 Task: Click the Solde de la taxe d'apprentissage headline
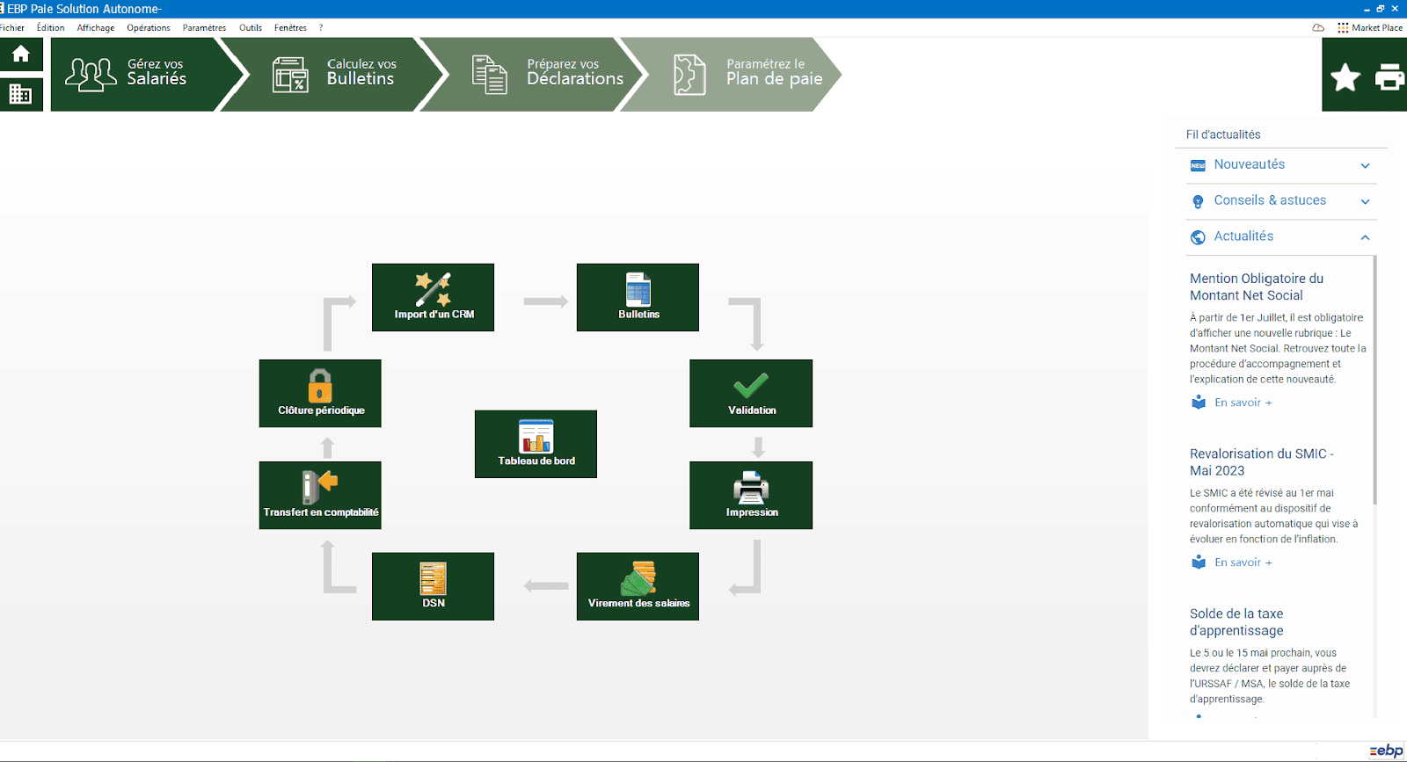tap(1236, 622)
